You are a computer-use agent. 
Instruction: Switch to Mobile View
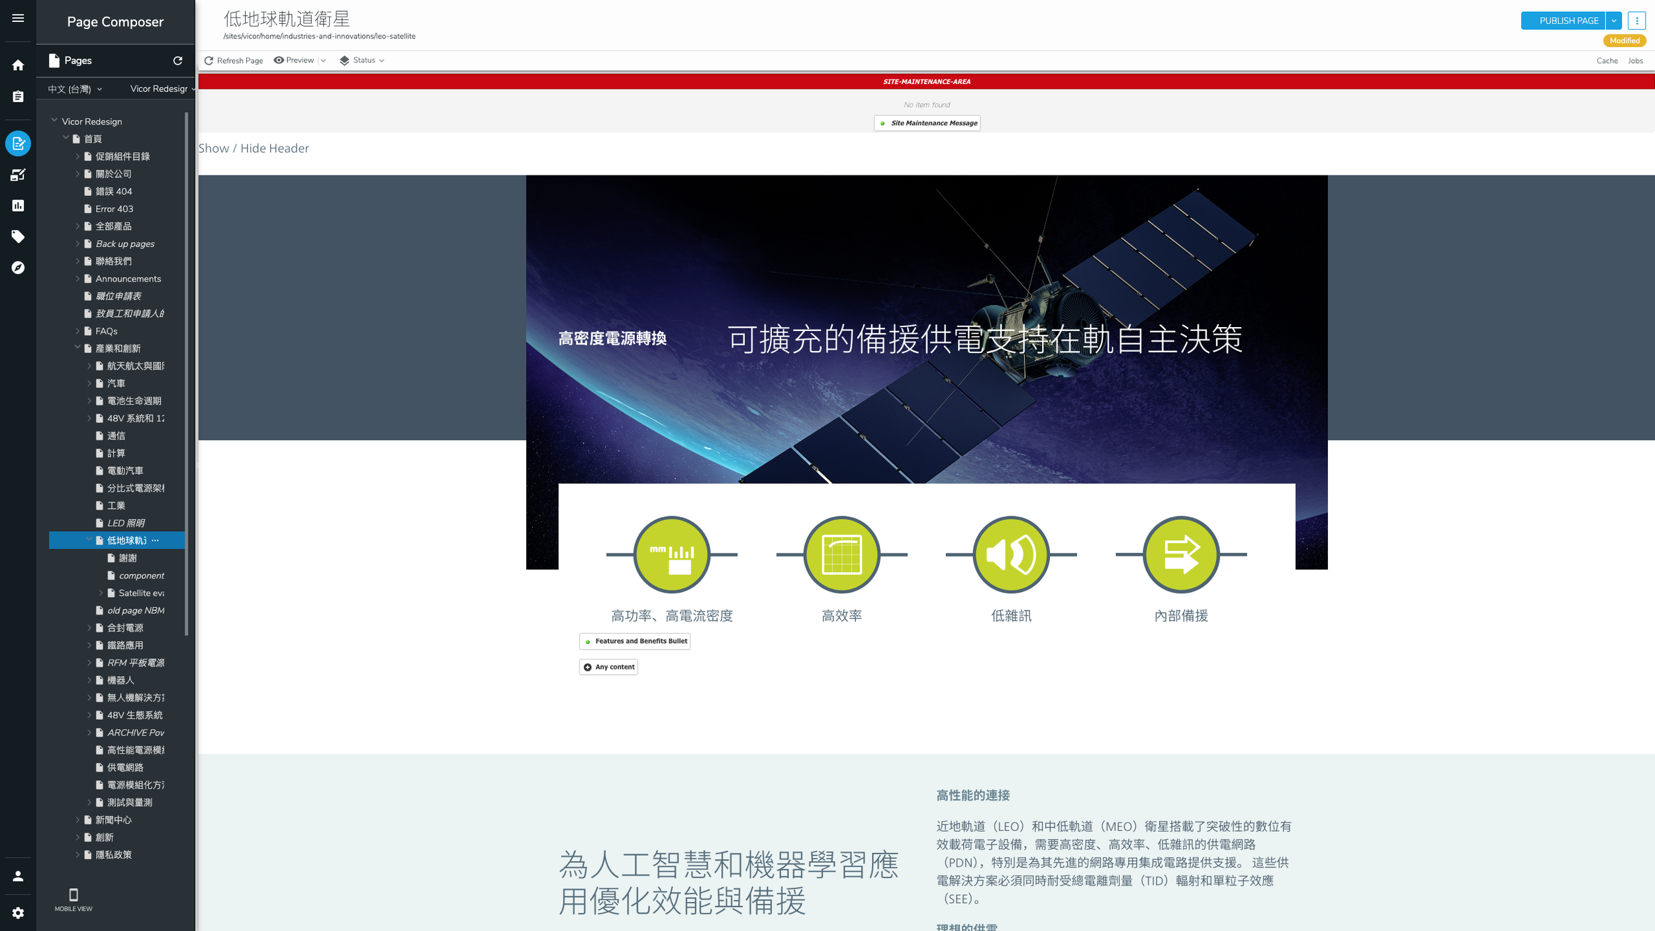click(x=73, y=900)
